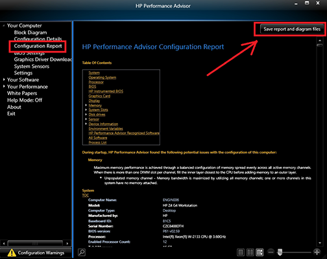This screenshot has height=259, width=327.
Task: Jump to Process List link
Action: point(97,142)
